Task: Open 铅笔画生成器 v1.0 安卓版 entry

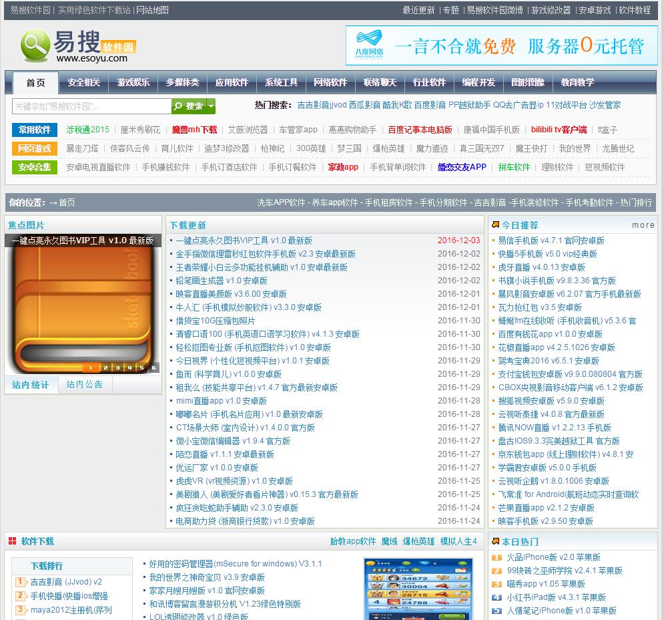Action: 222,281
